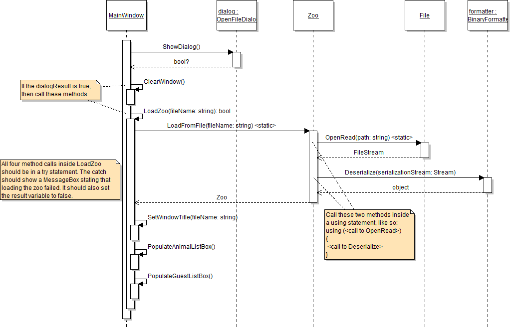Click the SetWindowTitle(fileName: string) label
This screenshot has width=510, height=331.
click(193, 217)
